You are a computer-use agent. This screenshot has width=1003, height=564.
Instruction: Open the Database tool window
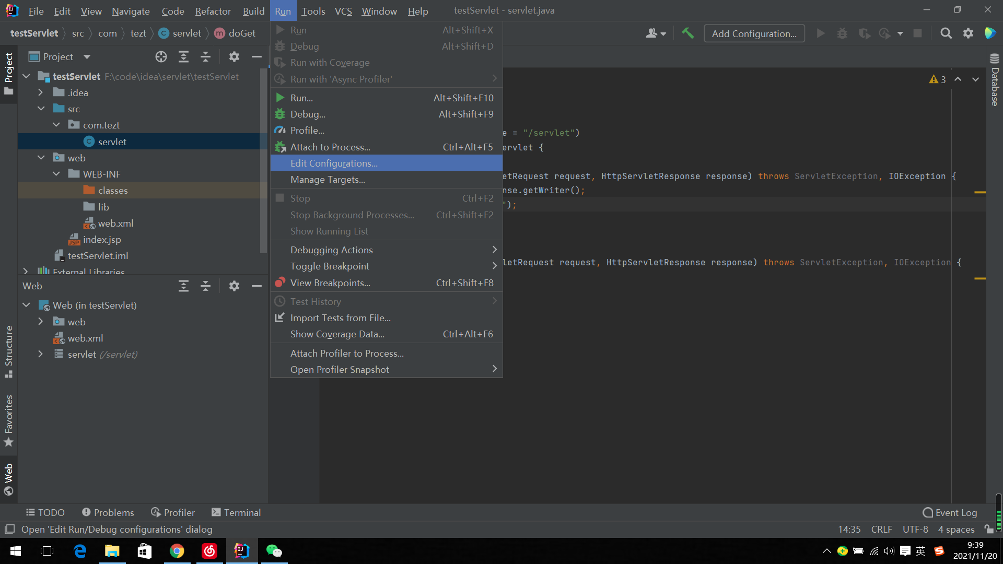tap(995, 79)
